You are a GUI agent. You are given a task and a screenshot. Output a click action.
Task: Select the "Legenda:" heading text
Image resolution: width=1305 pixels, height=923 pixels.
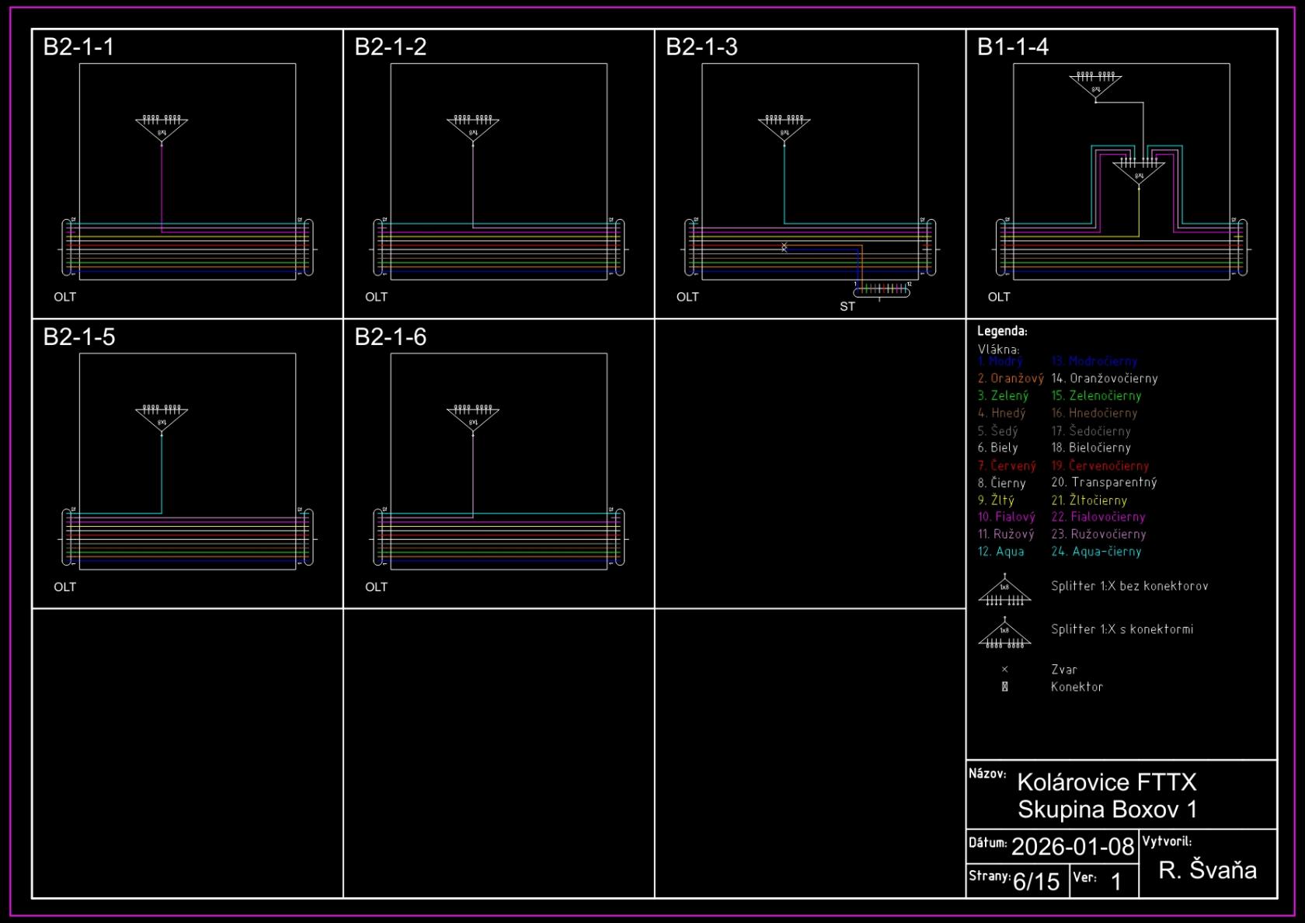coord(1002,331)
